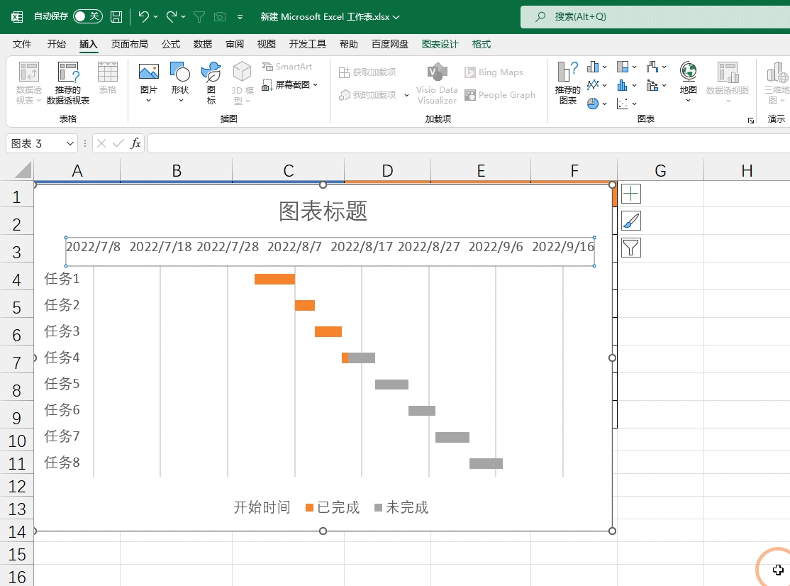Click the Redo arrow icon
The image size is (790, 586).
pyautogui.click(x=172, y=16)
